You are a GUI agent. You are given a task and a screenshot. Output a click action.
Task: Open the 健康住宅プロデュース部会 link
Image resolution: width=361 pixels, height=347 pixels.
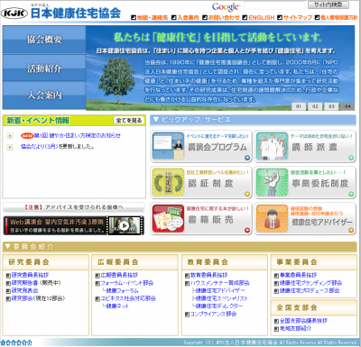coord(310,291)
